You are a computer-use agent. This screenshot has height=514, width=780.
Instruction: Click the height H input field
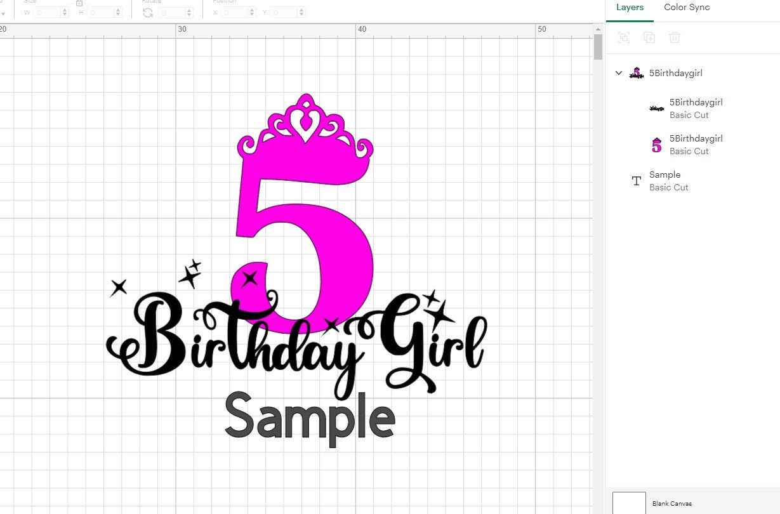(x=100, y=12)
